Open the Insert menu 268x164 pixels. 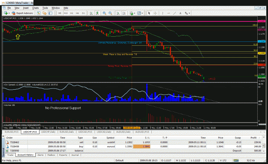(x=26, y=8)
